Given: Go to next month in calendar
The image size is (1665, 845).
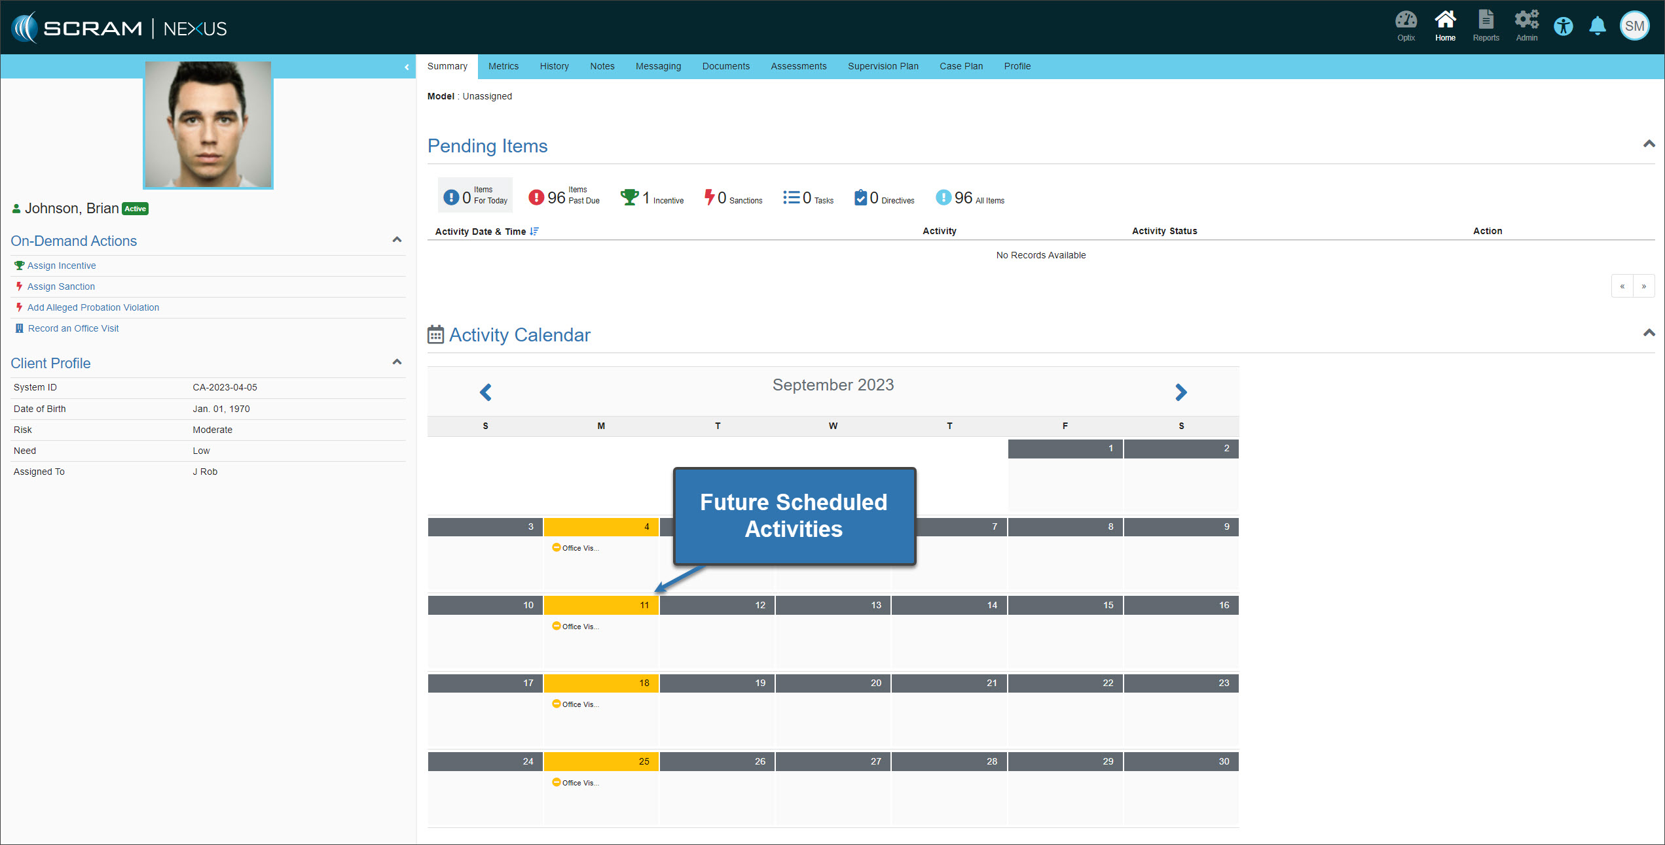Looking at the screenshot, I should pyautogui.click(x=1180, y=392).
